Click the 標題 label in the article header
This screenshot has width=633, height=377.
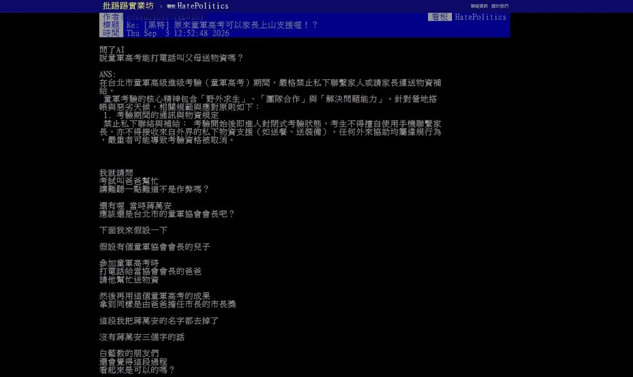(x=111, y=25)
